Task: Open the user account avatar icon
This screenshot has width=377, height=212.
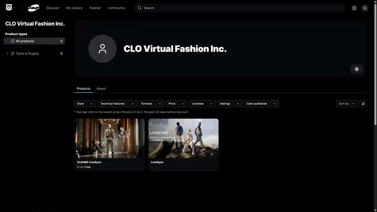Action: (365, 8)
